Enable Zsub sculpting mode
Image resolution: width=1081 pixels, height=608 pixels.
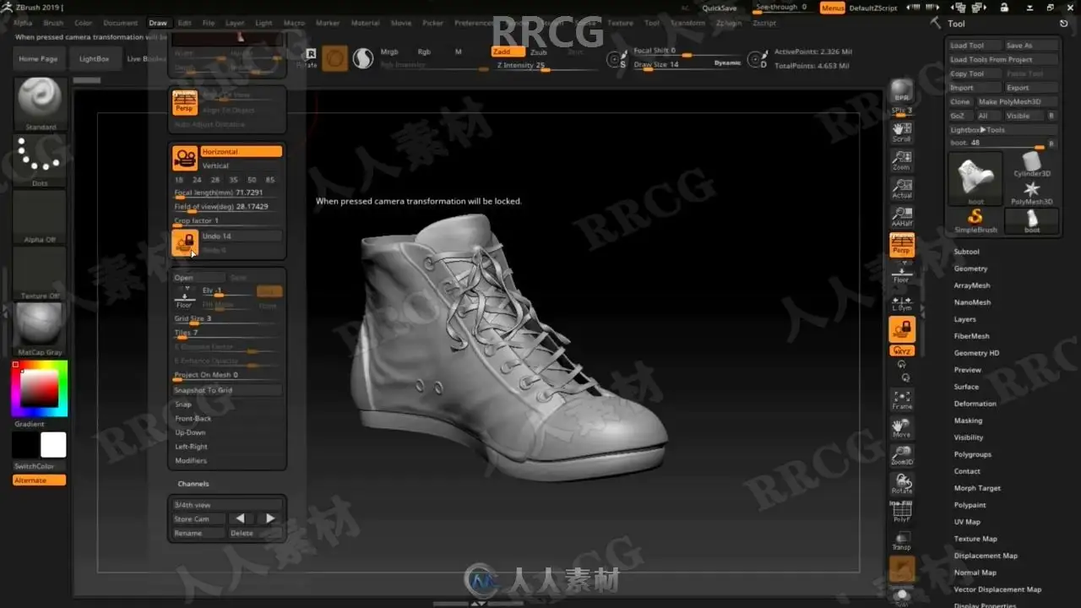point(539,52)
